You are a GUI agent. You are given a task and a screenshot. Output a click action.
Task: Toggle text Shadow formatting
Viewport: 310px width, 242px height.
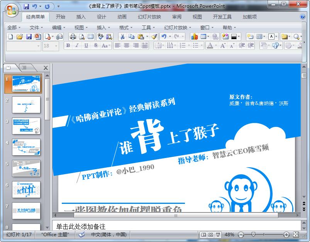click(96, 45)
